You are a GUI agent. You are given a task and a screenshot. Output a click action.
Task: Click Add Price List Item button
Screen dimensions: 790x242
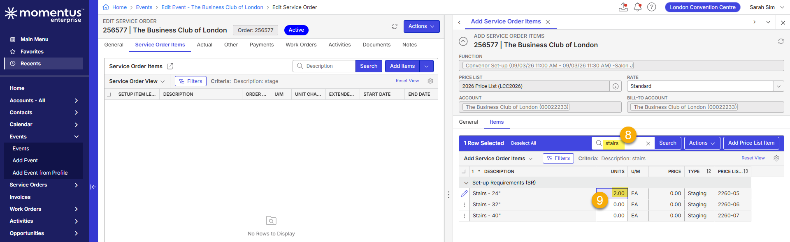click(x=751, y=143)
